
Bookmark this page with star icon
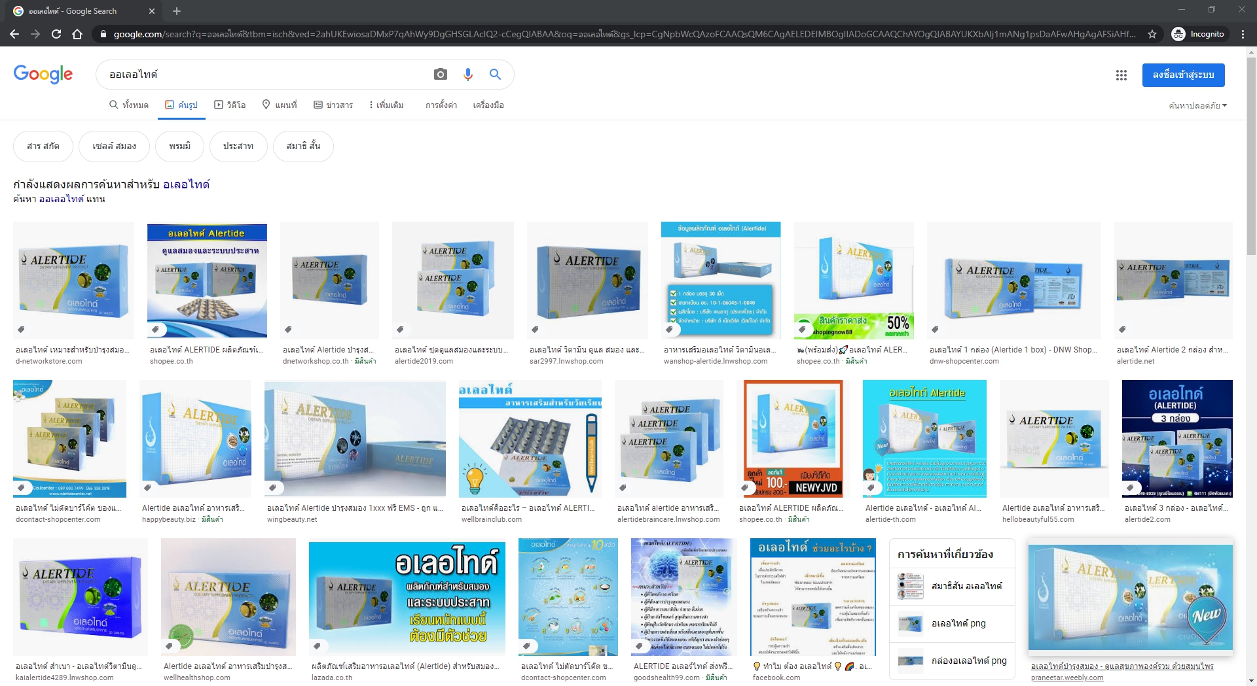point(1152,34)
